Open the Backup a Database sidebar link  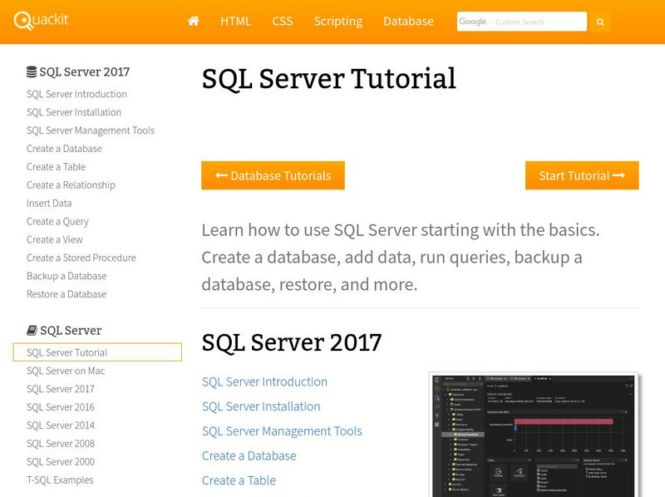[66, 276]
